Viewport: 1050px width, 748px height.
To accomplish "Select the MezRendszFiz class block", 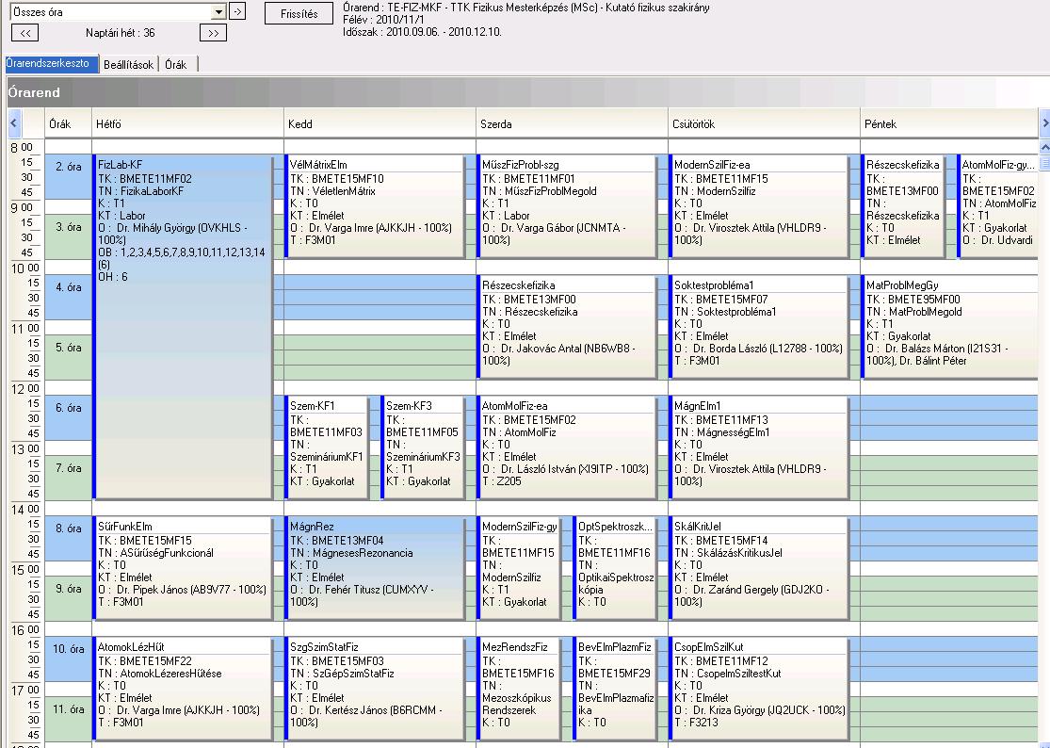I will (x=520, y=689).
